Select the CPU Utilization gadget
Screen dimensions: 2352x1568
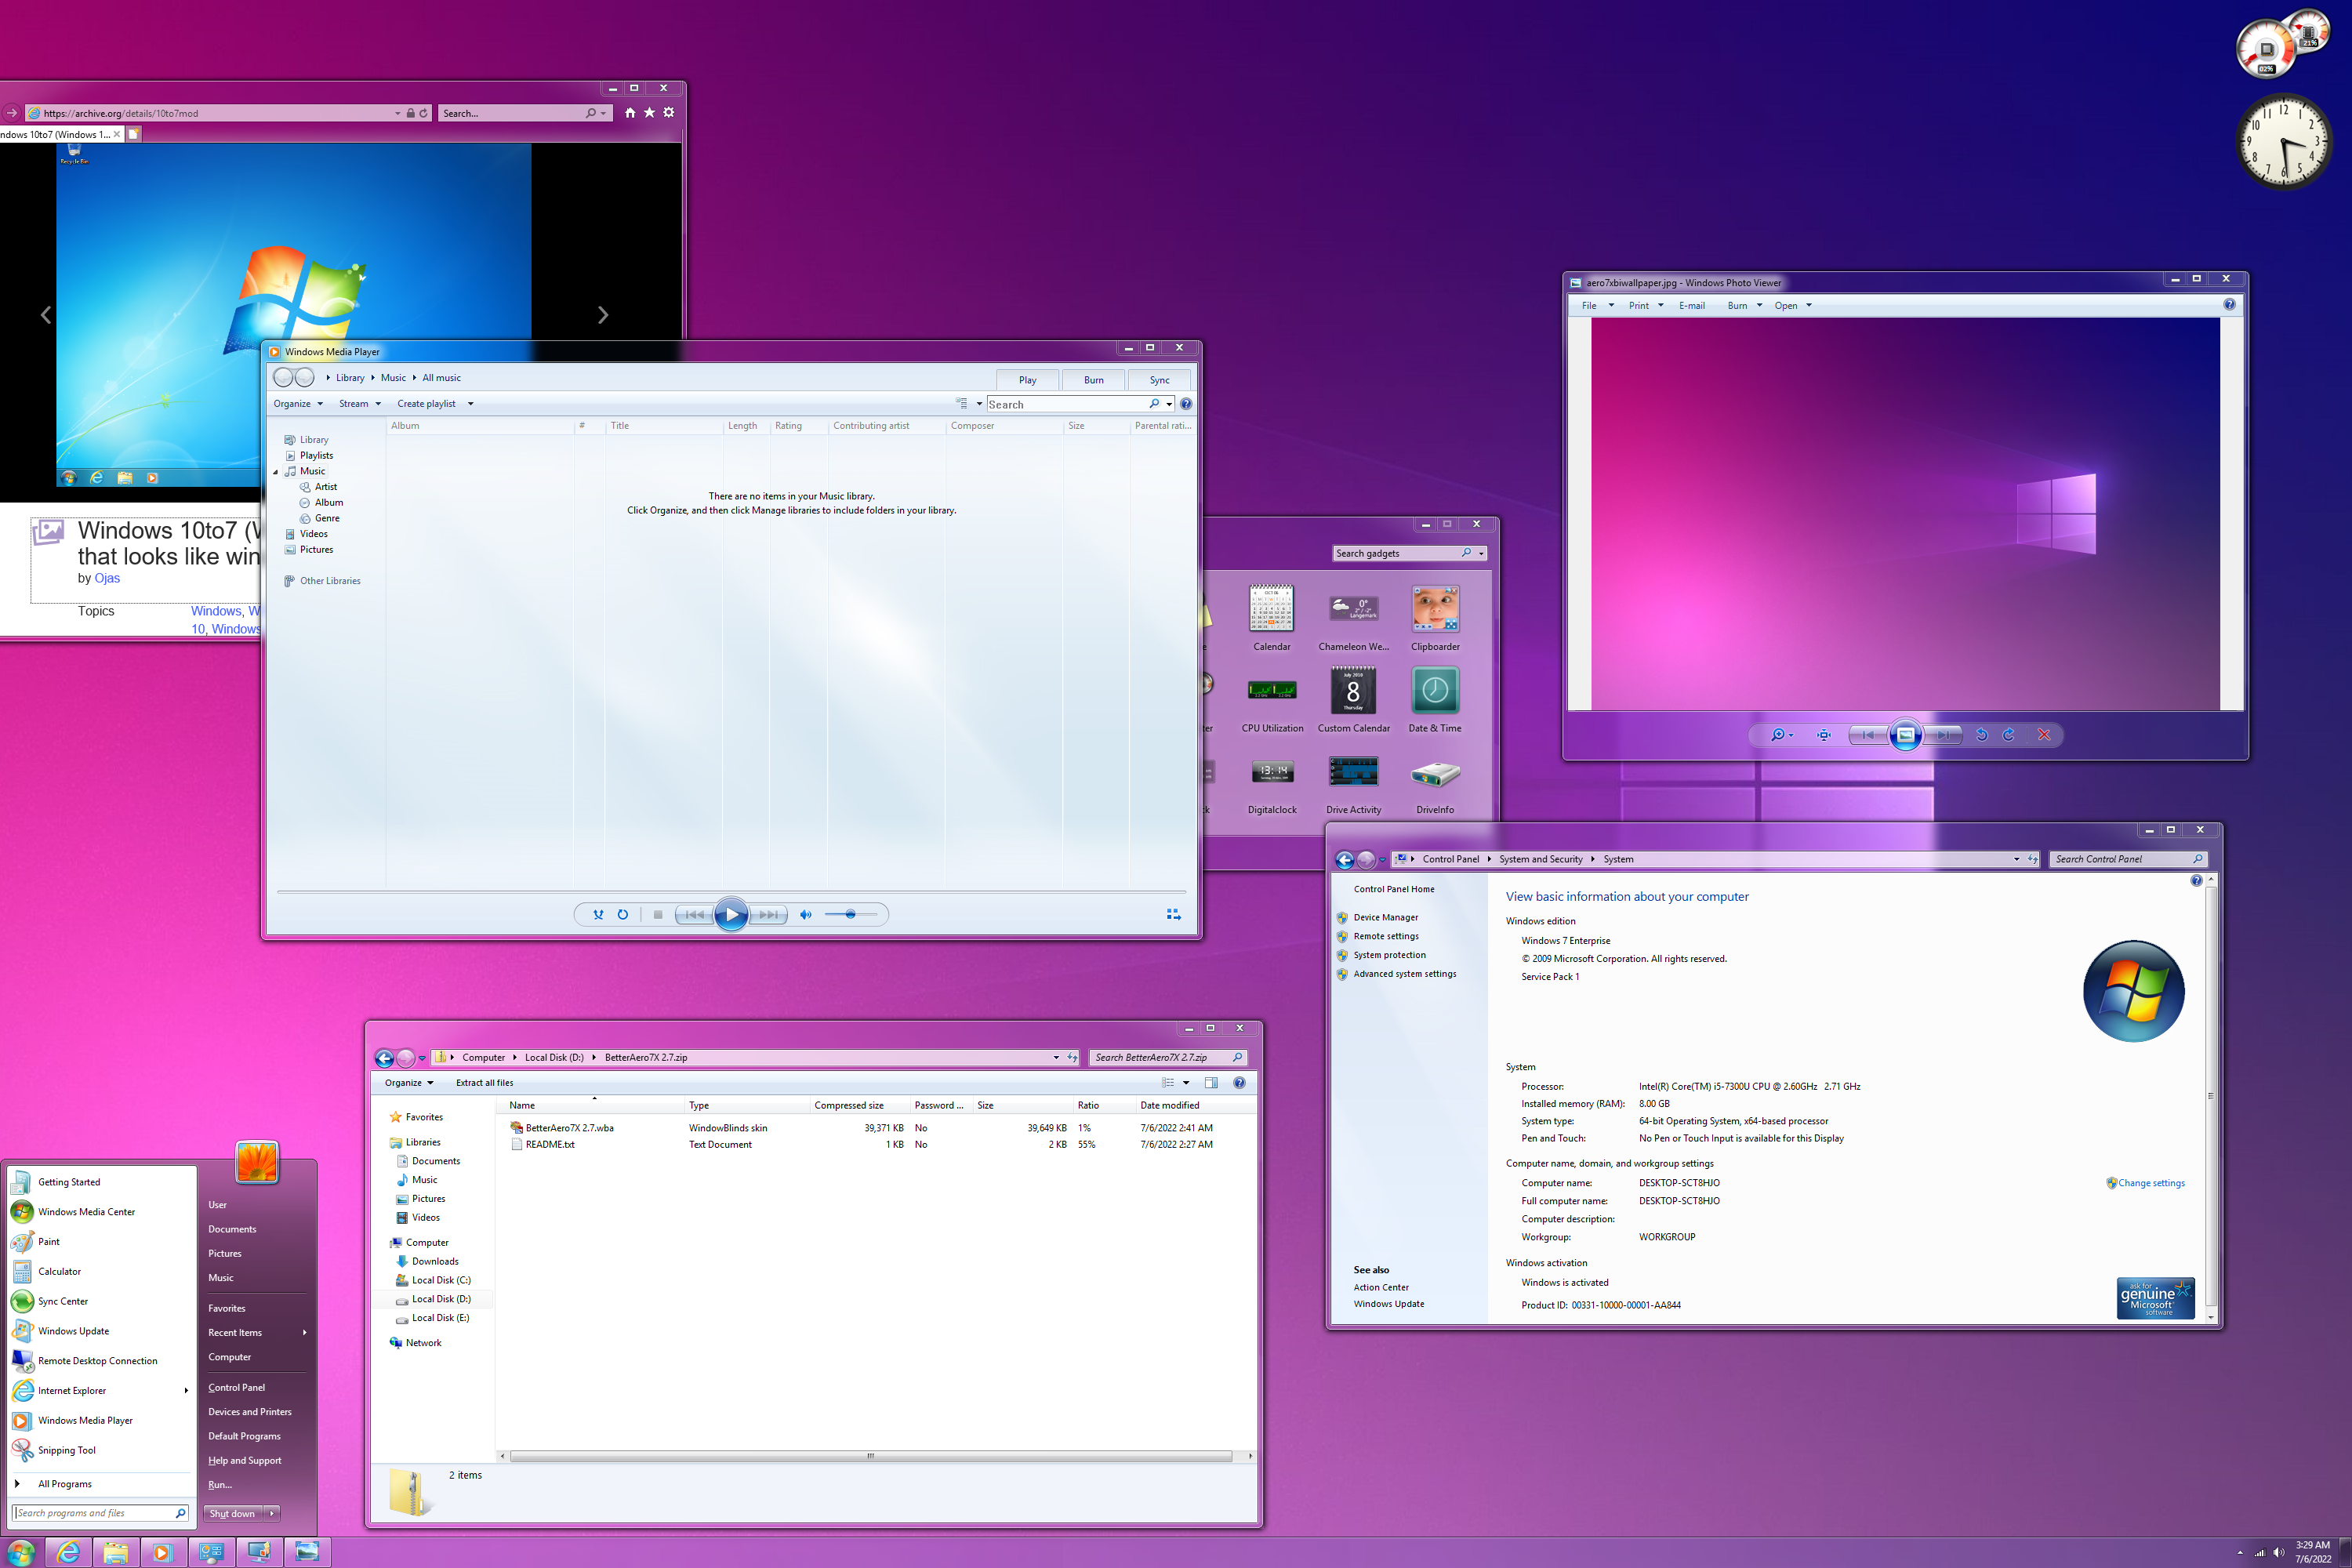click(x=1272, y=700)
